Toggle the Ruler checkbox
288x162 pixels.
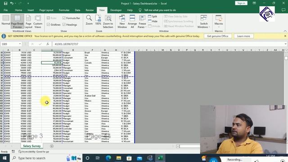click(48, 18)
